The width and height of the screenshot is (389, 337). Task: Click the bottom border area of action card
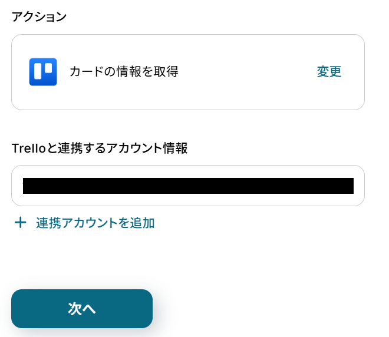pos(188,108)
